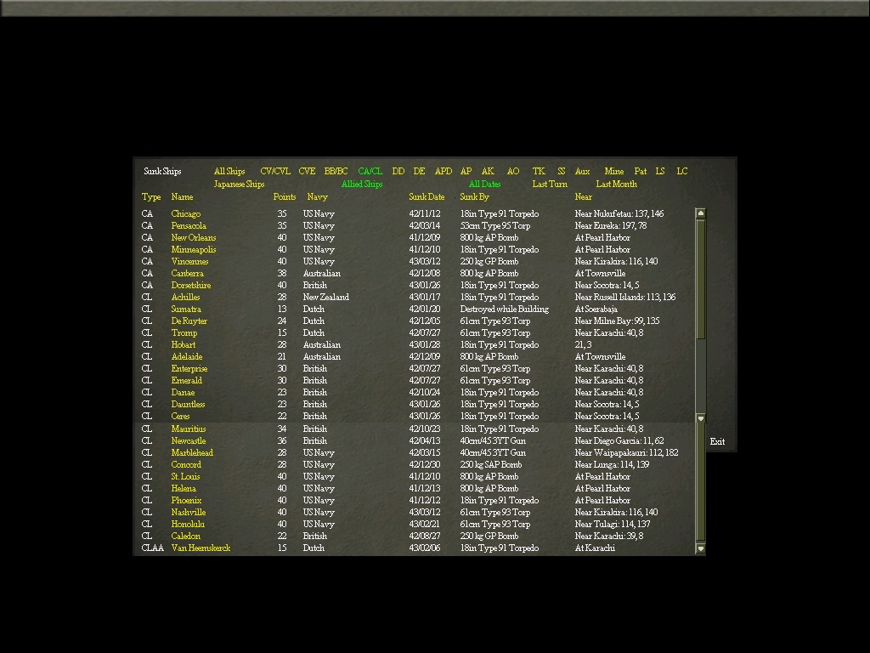Show ships sunk Last Month

tap(617, 184)
